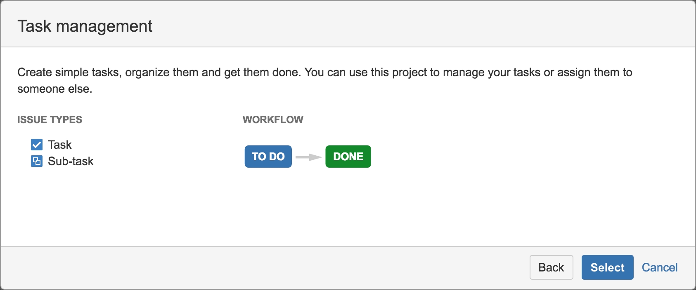Click the words 'someone else.' in description
696x290 pixels.
click(55, 89)
